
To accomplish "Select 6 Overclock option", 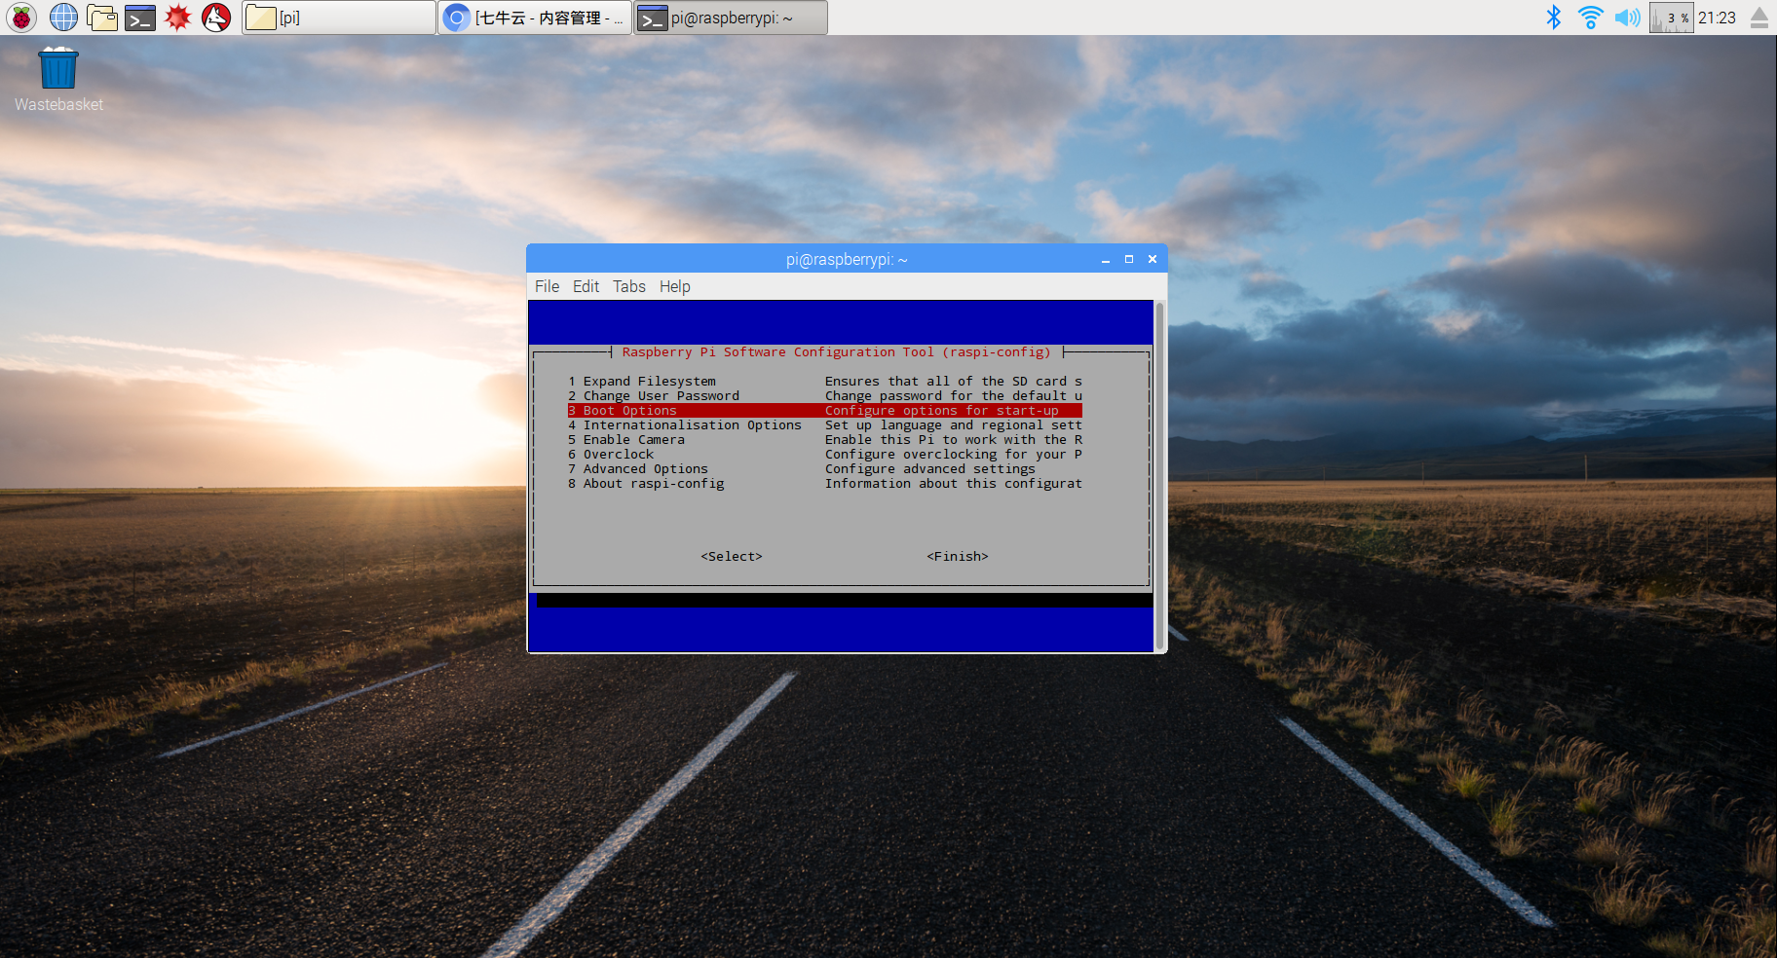I will pos(824,455).
